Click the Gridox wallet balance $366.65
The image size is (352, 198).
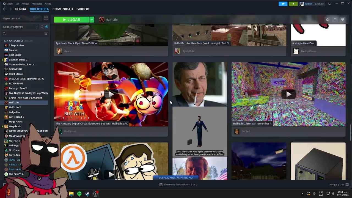click(x=320, y=4)
